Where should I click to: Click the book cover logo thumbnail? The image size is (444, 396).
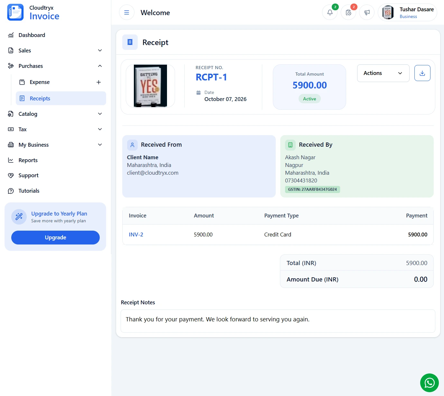(150, 86)
